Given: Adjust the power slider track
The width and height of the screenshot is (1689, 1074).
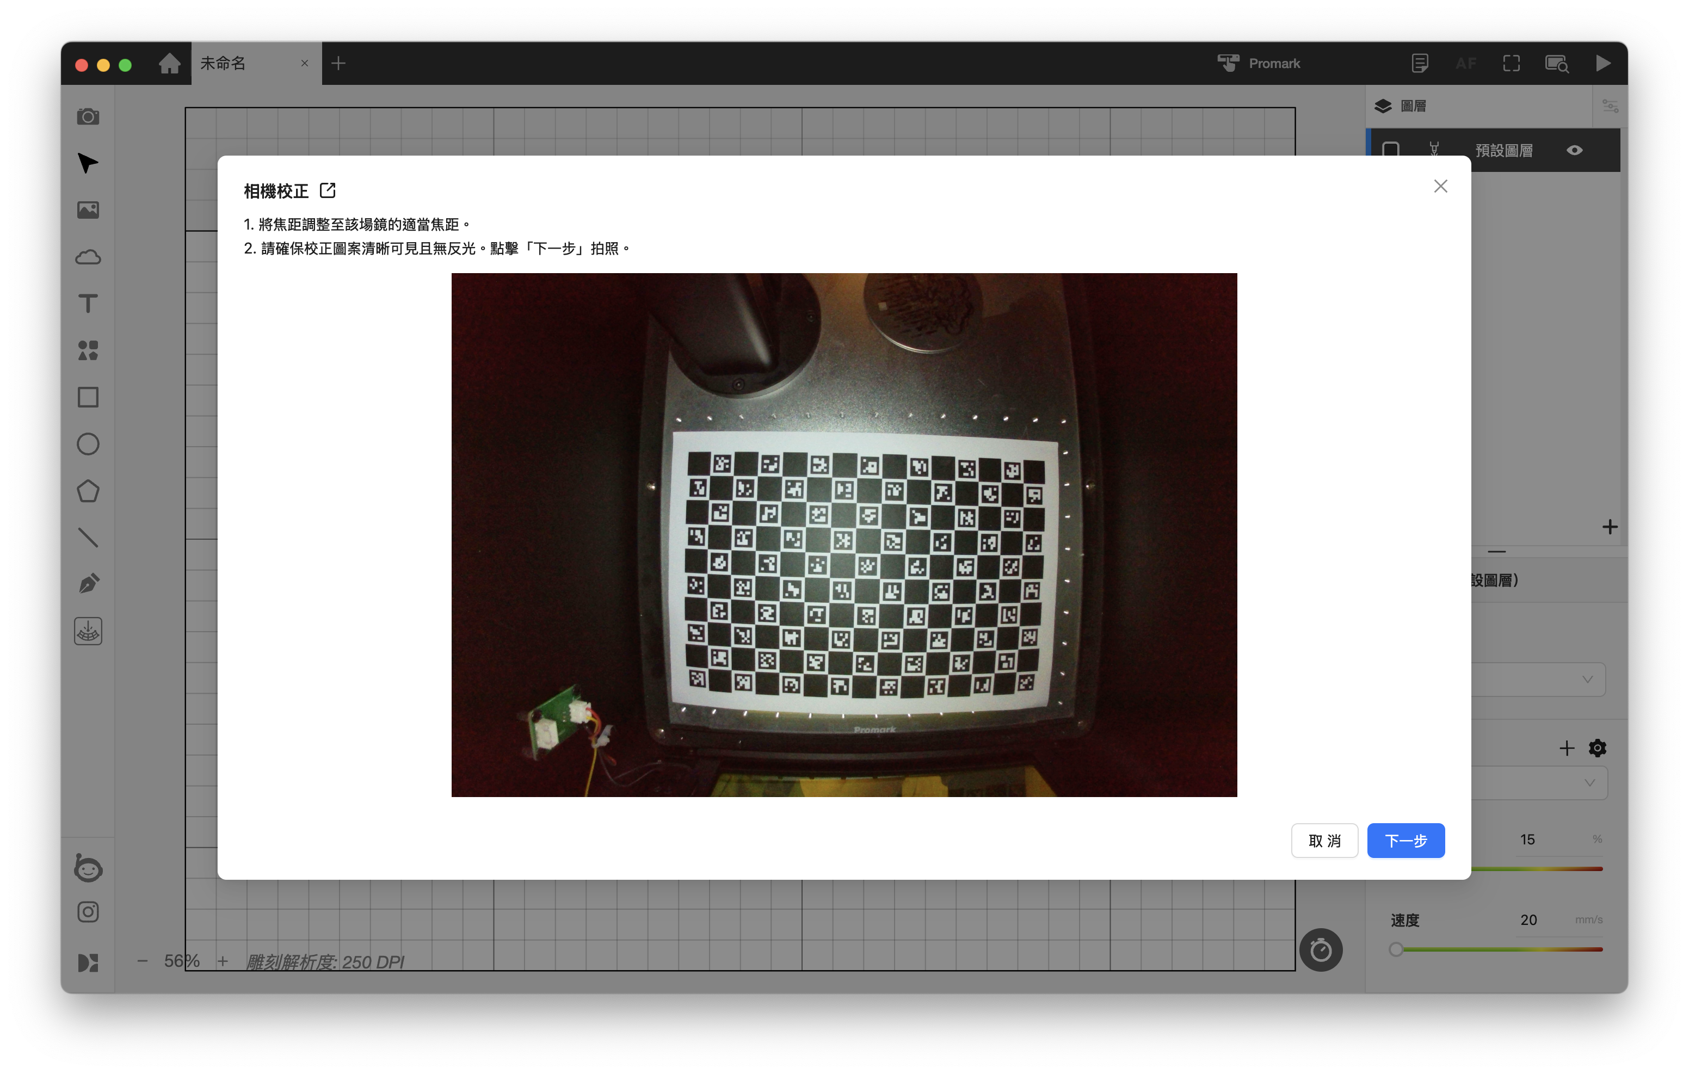Looking at the screenshot, I should click(1537, 868).
